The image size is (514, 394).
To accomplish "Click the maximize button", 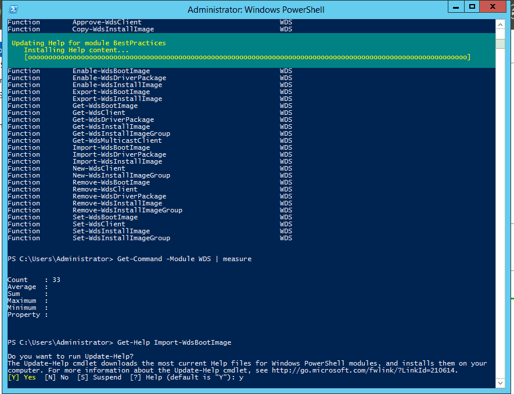I will [x=472, y=6].
